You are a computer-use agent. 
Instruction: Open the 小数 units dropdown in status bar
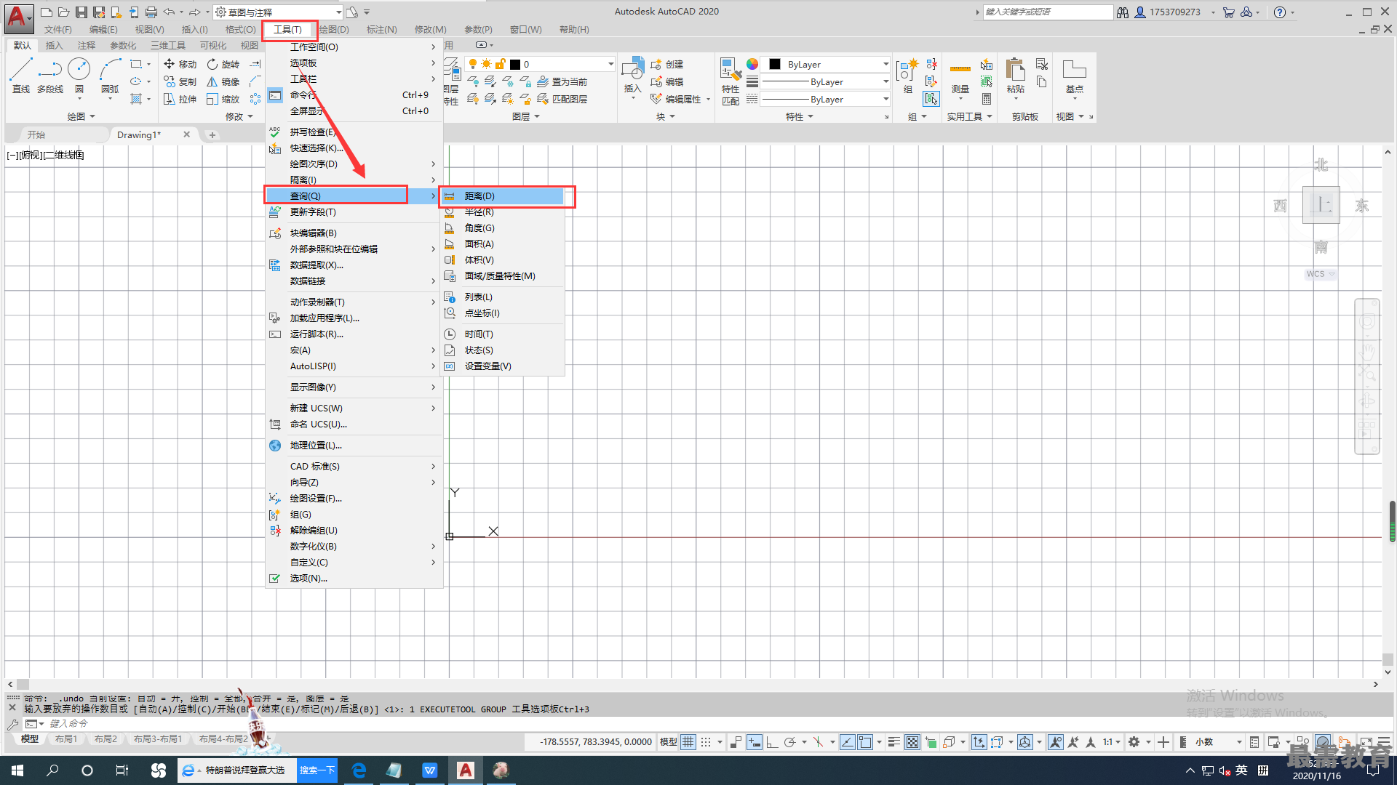click(1217, 741)
